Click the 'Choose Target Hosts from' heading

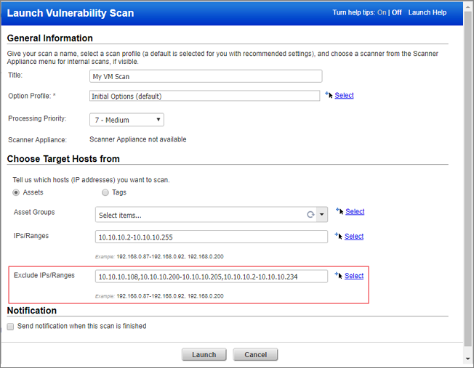pyautogui.click(x=63, y=159)
